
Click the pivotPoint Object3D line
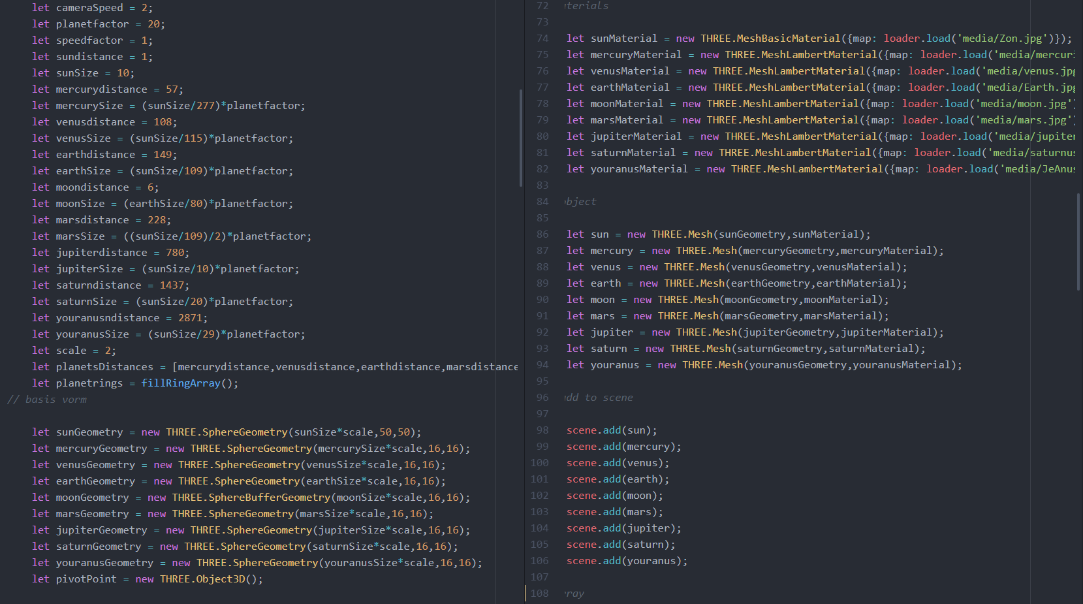pos(148,579)
